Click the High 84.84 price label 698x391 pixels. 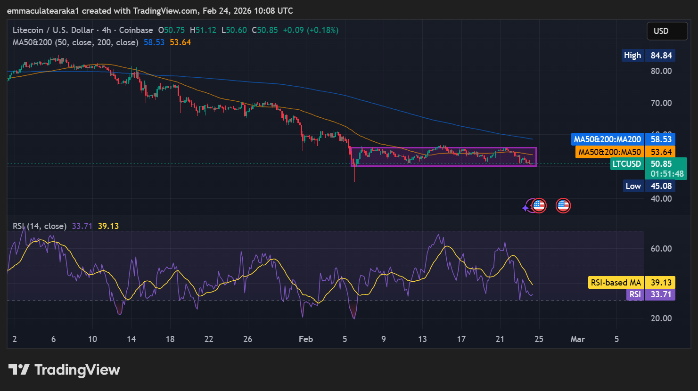tap(648, 55)
